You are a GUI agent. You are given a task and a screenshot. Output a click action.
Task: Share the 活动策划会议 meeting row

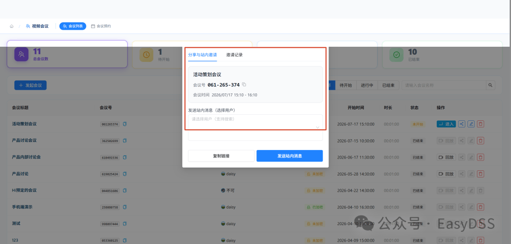(x=461, y=124)
